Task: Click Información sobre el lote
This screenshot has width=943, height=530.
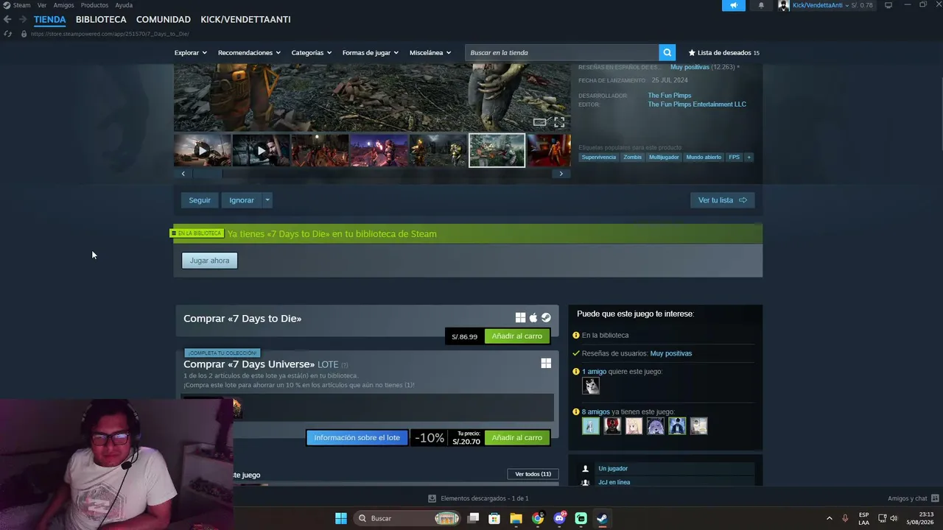Action: point(357,438)
